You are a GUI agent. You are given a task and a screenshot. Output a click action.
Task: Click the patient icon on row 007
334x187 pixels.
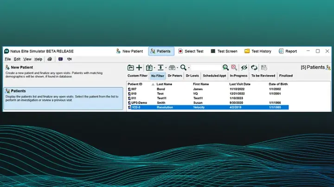coord(129,89)
